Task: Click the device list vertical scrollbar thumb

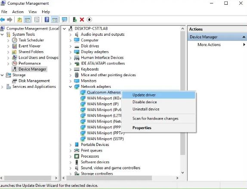Action: coord(182,93)
